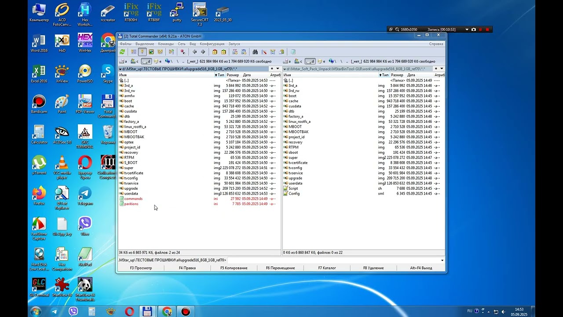Click the back arrow in toolbar
Image resolution: width=563 pixels, height=317 pixels.
point(194,52)
